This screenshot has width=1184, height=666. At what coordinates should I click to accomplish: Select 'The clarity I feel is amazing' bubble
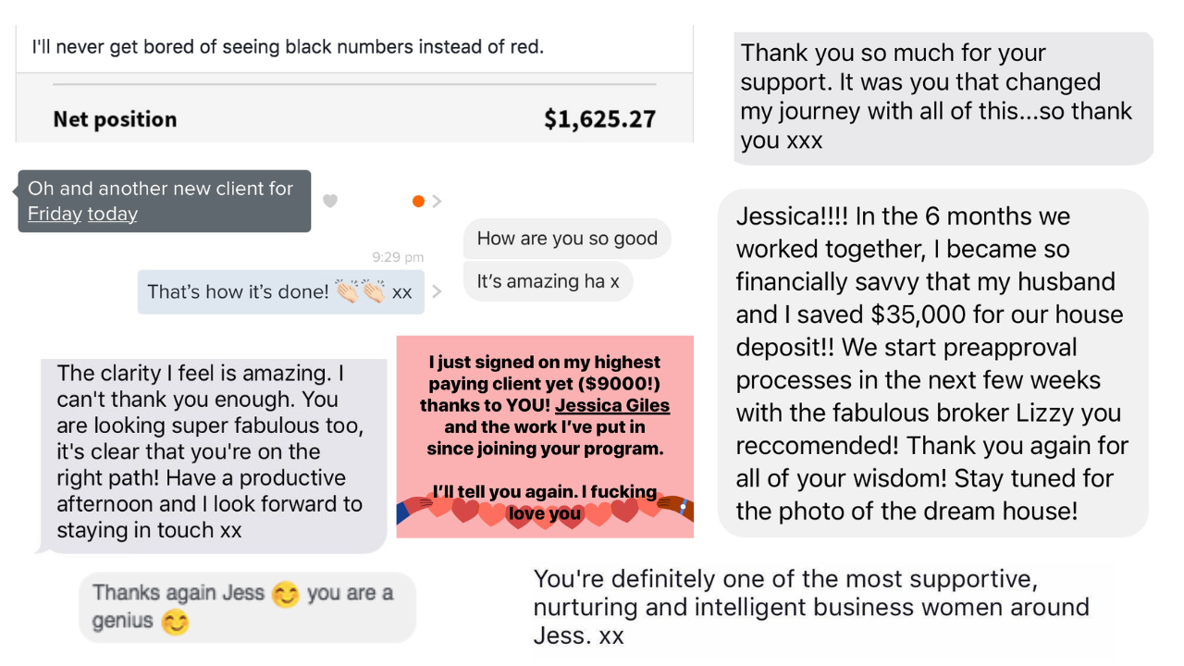click(213, 453)
